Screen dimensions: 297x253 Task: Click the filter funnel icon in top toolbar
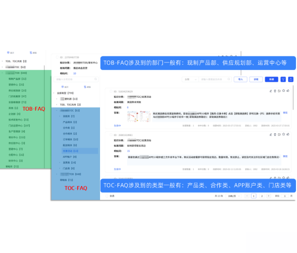pos(283,79)
